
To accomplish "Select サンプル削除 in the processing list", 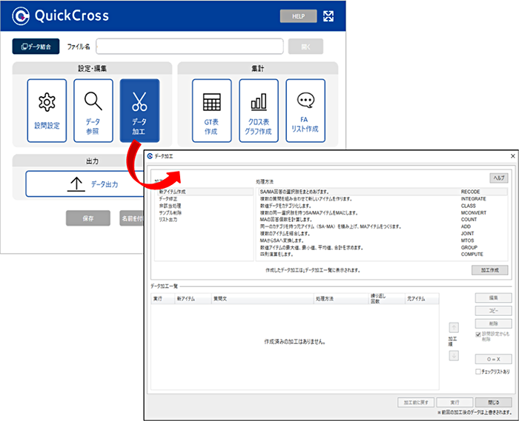I will pos(204,212).
